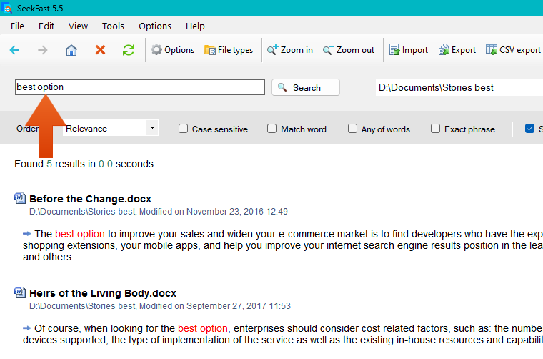Stop search with the red X icon
The width and height of the screenshot is (543, 359).
[100, 50]
